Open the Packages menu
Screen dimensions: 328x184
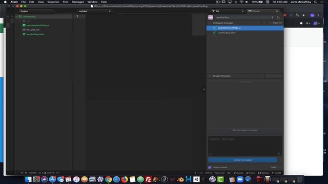coord(77,2)
